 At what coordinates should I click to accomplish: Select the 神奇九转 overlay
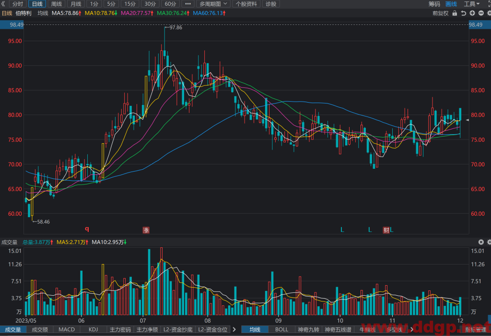point(308,329)
